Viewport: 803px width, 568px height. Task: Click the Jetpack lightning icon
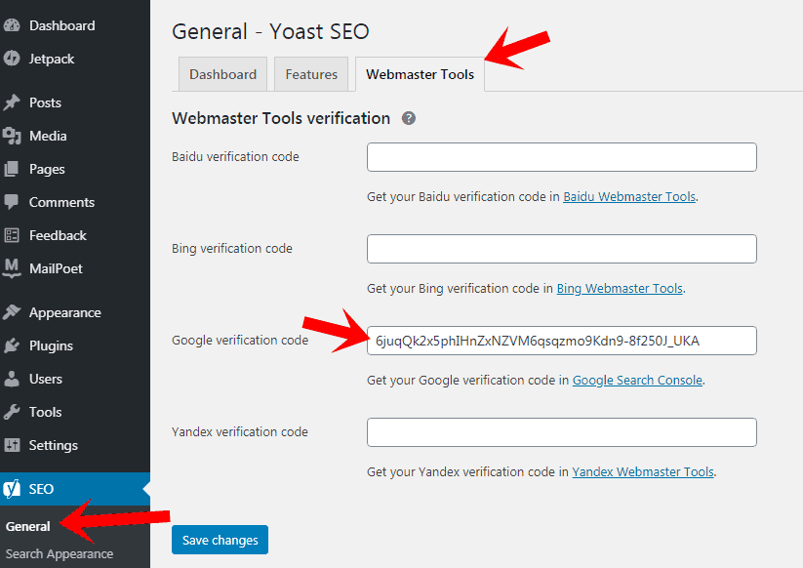click(x=13, y=59)
